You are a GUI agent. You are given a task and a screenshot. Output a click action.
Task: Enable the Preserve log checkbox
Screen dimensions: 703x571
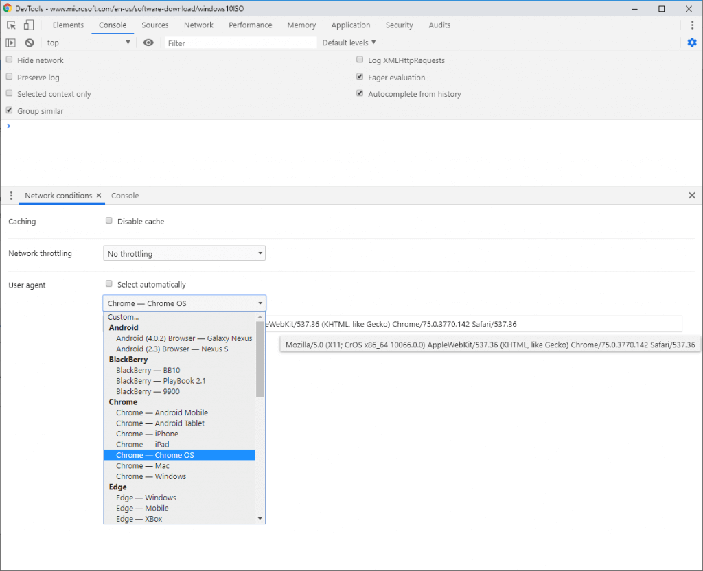[x=9, y=77]
